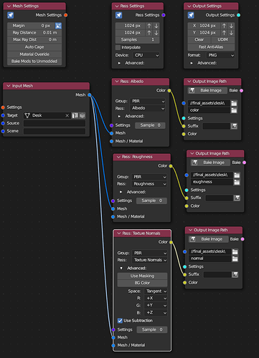Click the Suffix input in the color output node
The height and width of the screenshot is (358, 259).
pyautogui.click(x=217, y=126)
